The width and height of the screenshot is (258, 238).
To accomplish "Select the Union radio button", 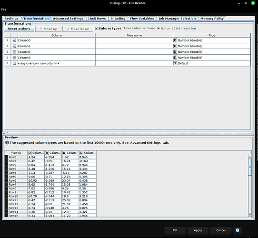I will click(x=159, y=28).
